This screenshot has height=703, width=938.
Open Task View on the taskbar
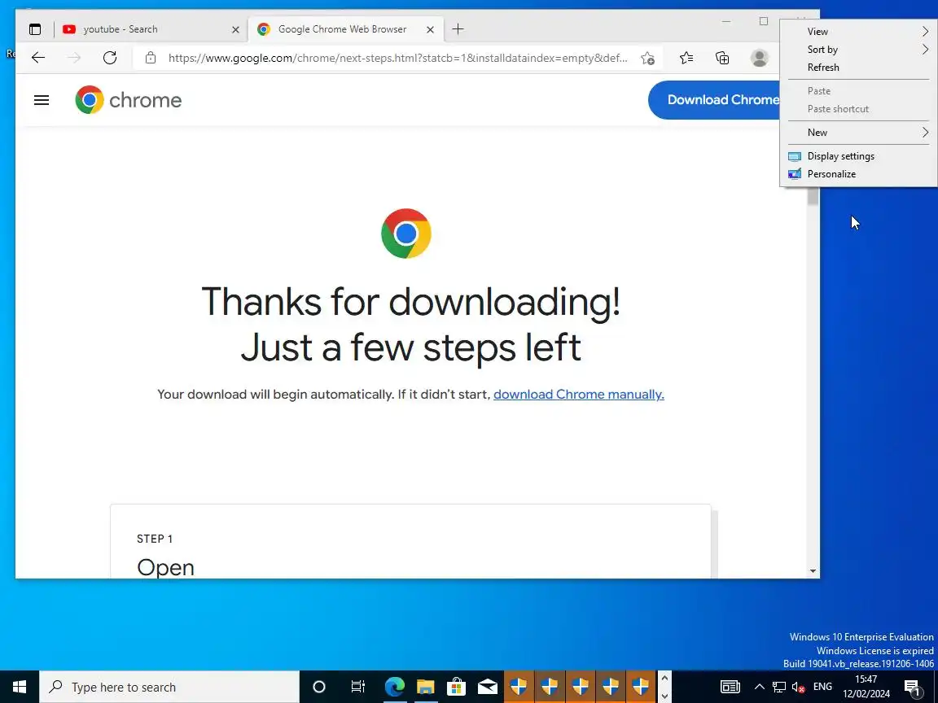(357, 687)
